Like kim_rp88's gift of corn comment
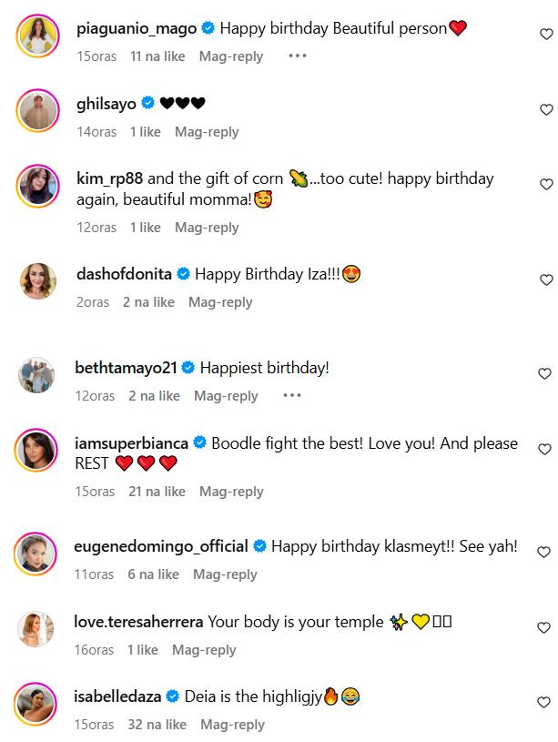The image size is (558, 742). (x=546, y=185)
